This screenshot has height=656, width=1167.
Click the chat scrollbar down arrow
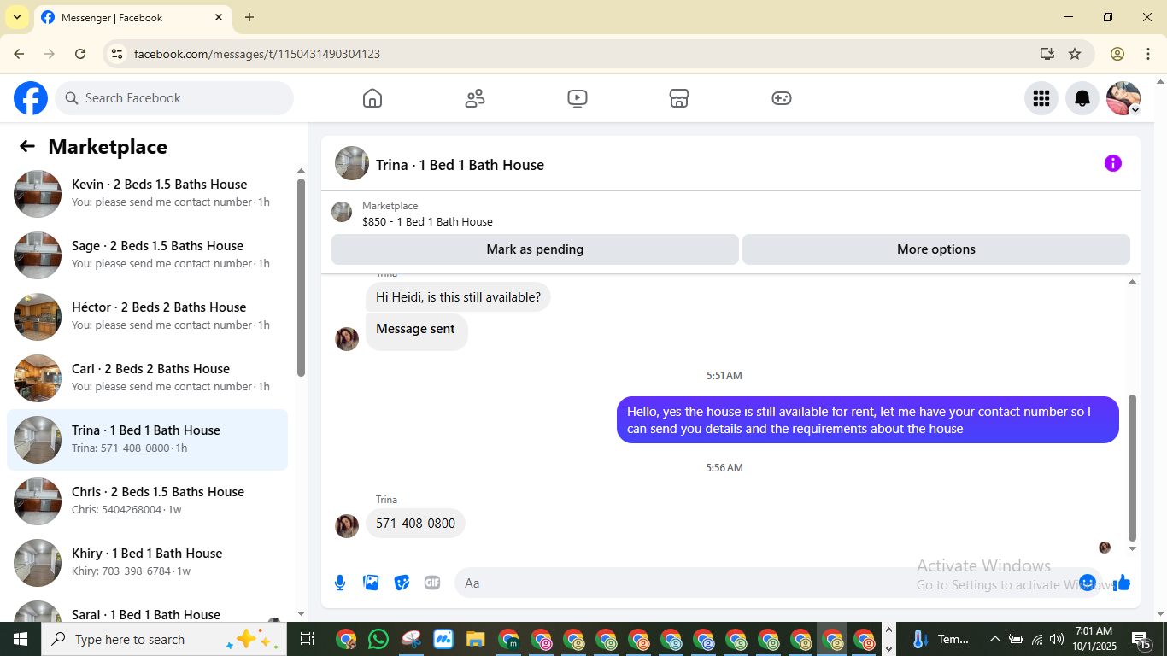pyautogui.click(x=1133, y=549)
